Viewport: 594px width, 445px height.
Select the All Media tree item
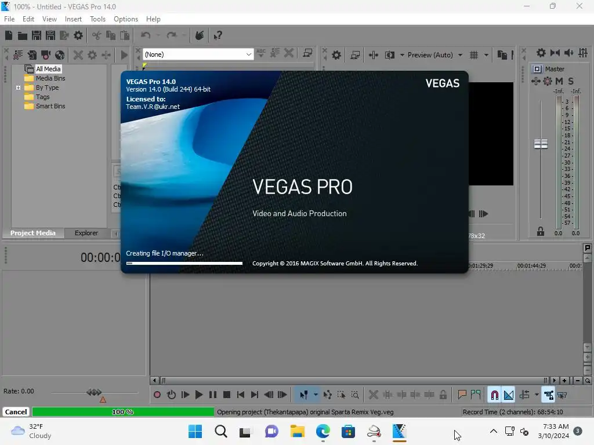48,69
